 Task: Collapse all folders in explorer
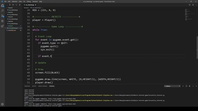(19, 5)
